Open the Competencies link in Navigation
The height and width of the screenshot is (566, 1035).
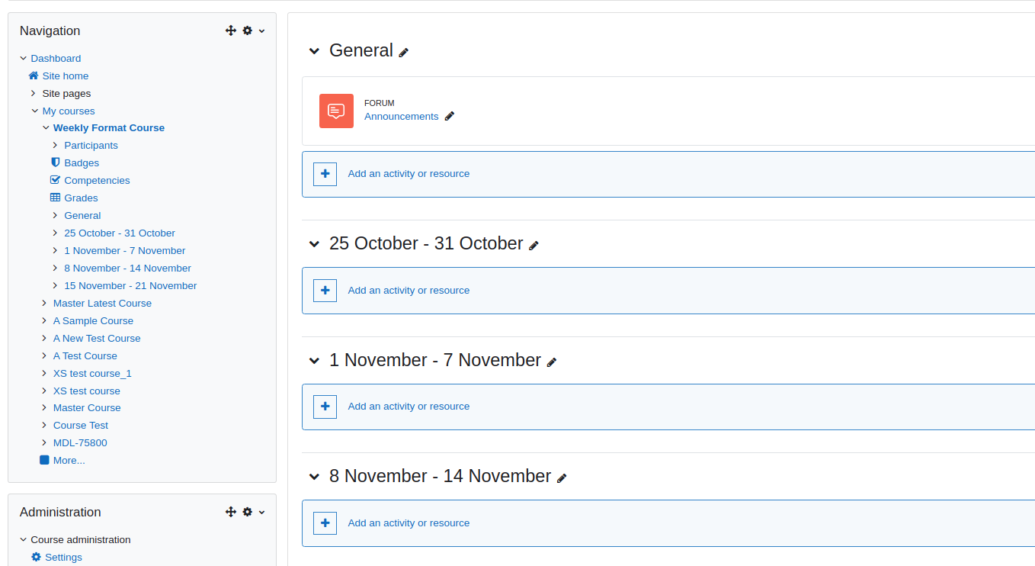[x=97, y=180]
